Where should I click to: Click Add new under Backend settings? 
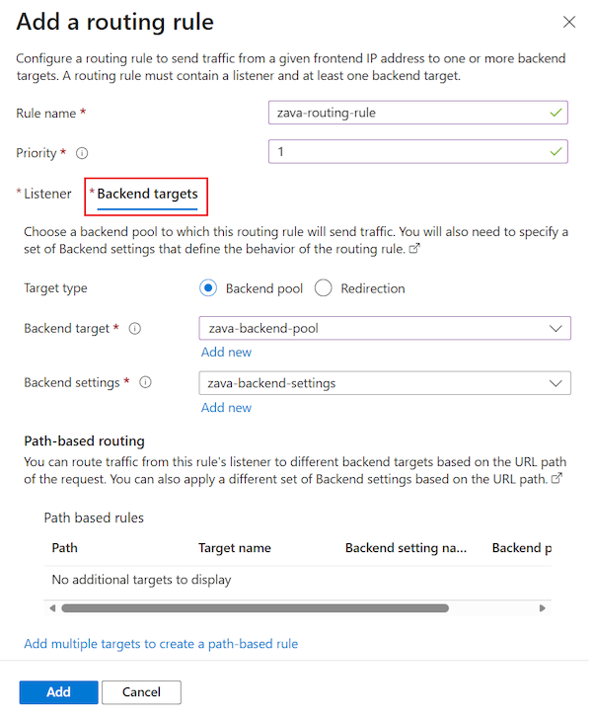coord(226,407)
